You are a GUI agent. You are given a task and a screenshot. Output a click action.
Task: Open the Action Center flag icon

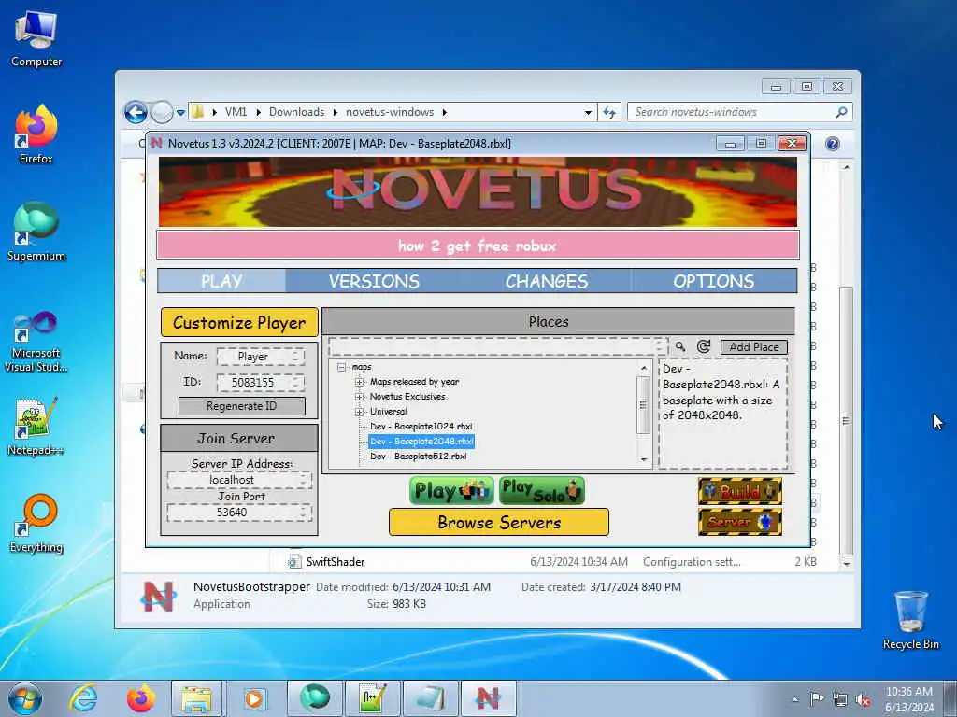click(x=817, y=699)
